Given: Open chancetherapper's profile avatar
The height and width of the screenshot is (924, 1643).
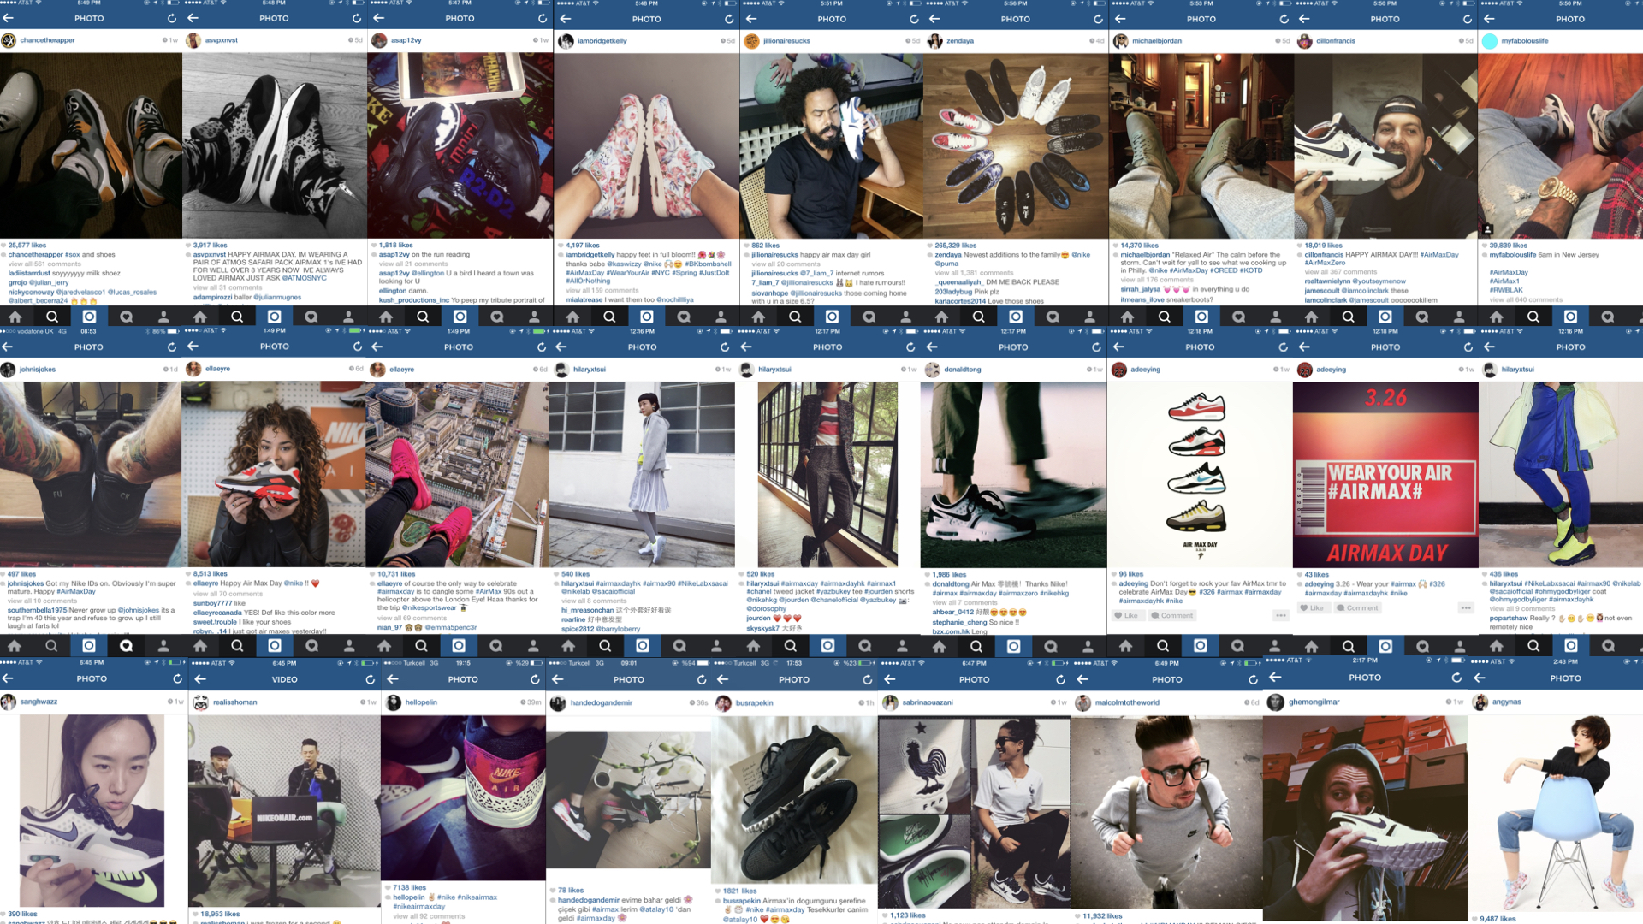Looking at the screenshot, I should [9, 40].
